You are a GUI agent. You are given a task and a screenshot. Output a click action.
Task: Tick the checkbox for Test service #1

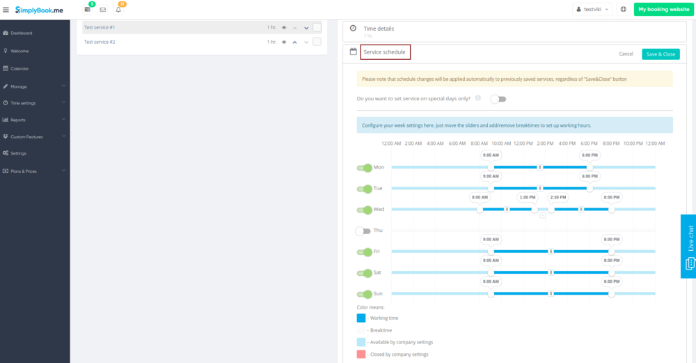317,27
